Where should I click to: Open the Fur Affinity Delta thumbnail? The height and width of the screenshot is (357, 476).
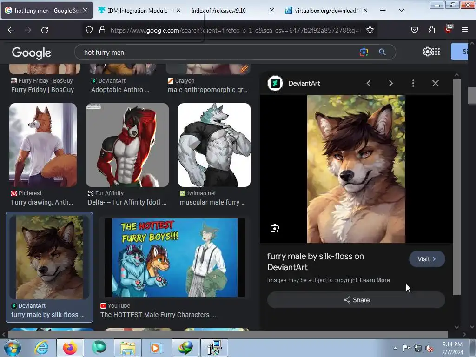127,145
